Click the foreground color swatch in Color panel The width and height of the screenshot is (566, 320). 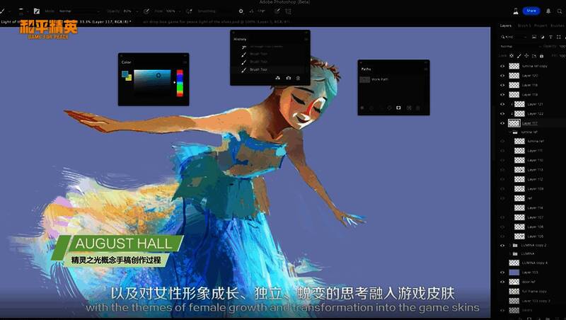click(125, 74)
